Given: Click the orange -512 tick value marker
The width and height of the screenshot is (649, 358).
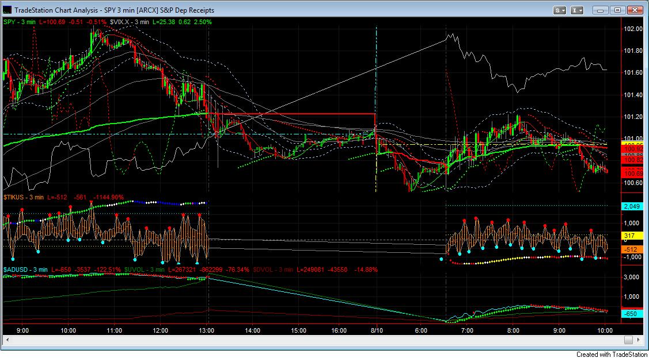Looking at the screenshot, I should 633,249.
